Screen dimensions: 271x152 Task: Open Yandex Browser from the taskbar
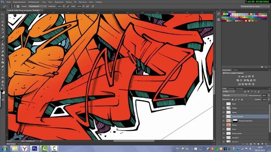25,148
